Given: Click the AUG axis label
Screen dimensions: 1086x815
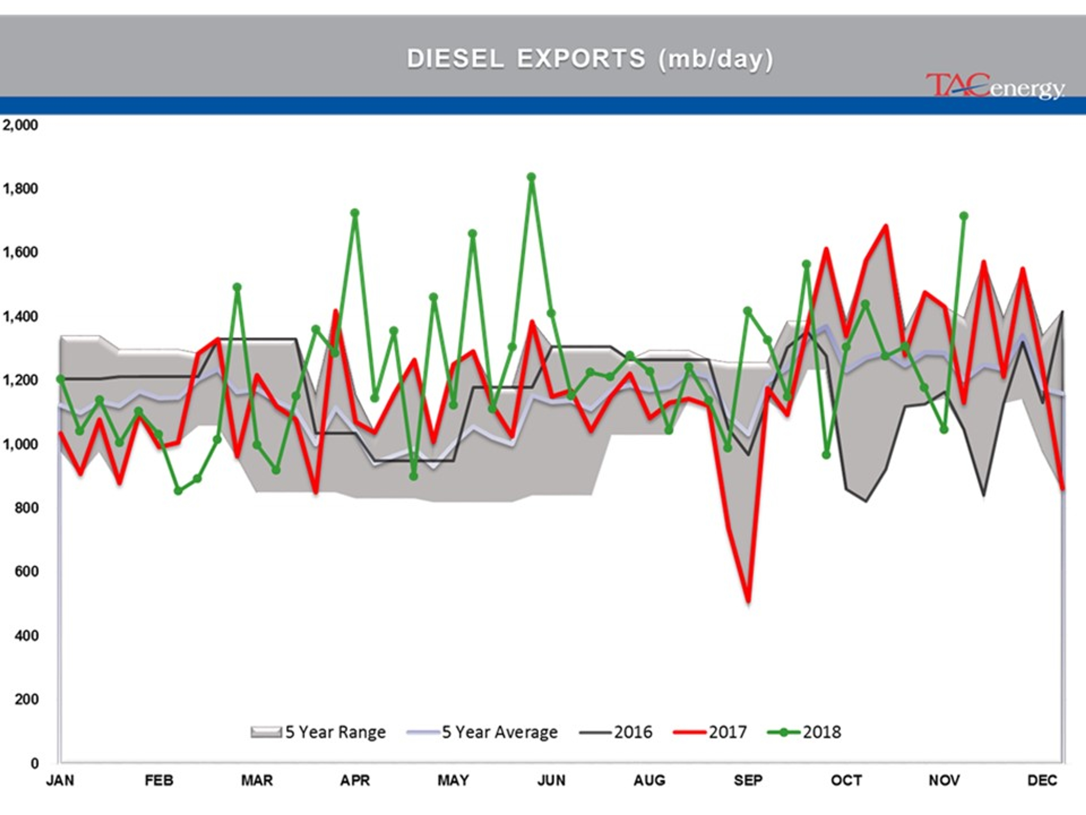Looking at the screenshot, I should (650, 780).
